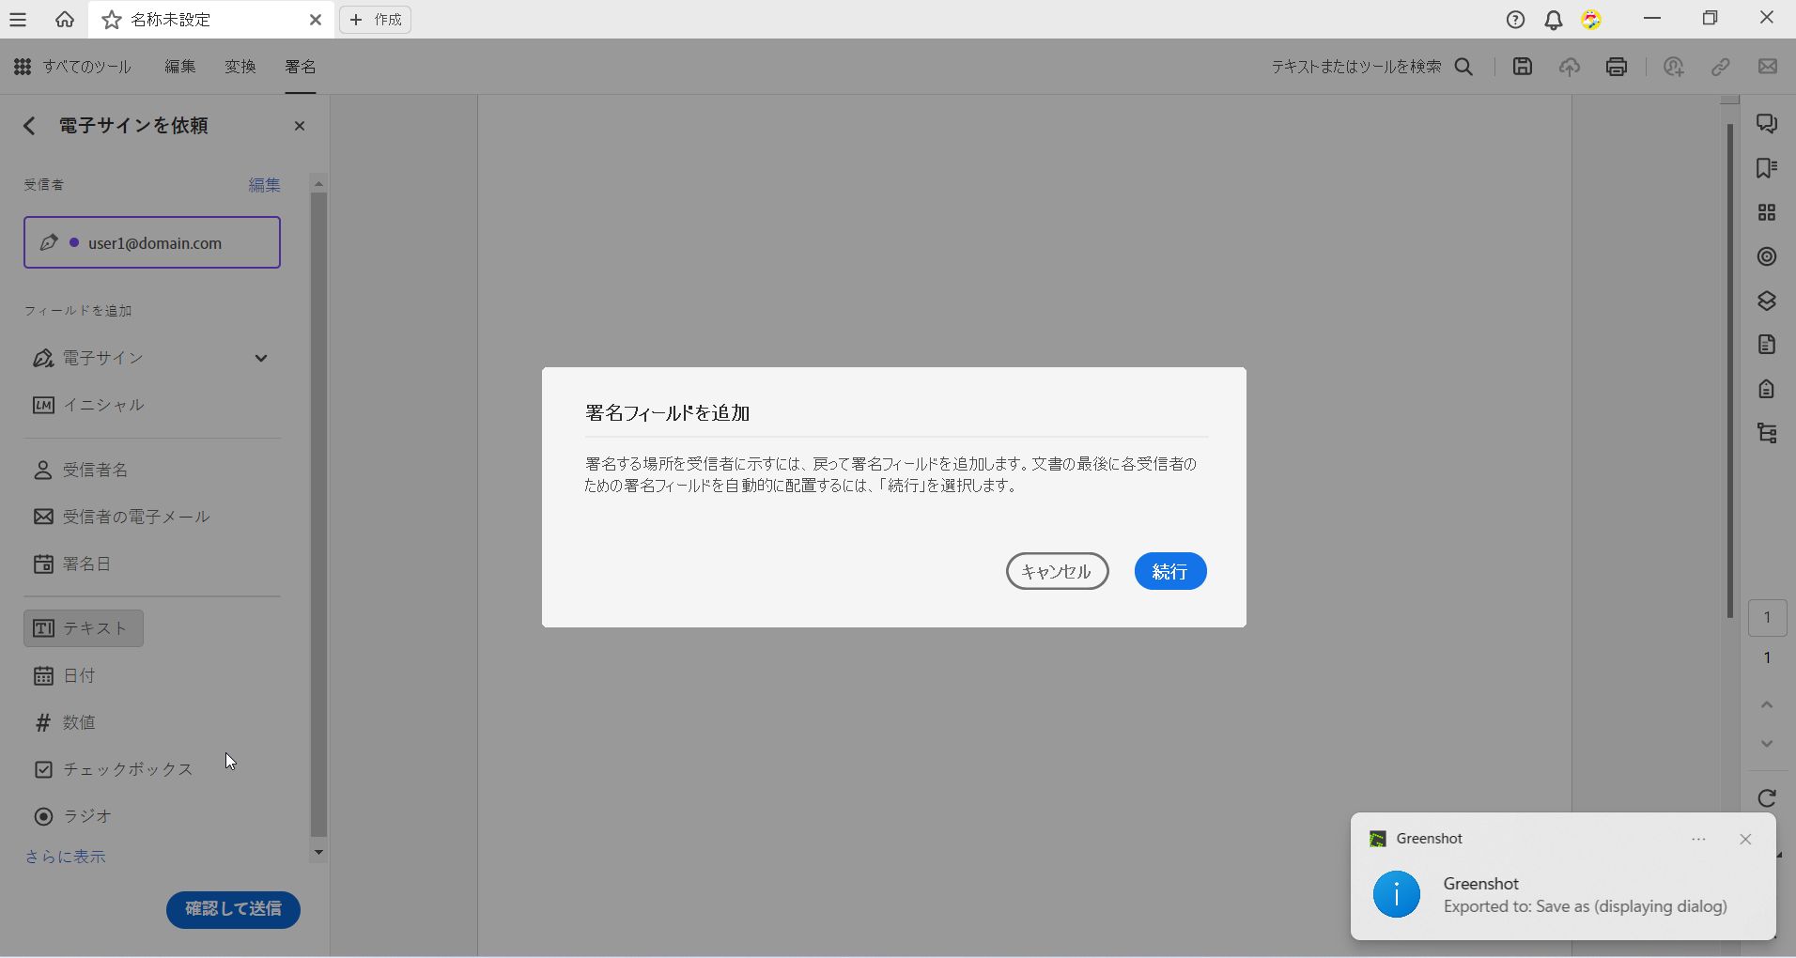Copy a shareable link with the link icon
The height and width of the screenshot is (958, 1796).
1721,67
